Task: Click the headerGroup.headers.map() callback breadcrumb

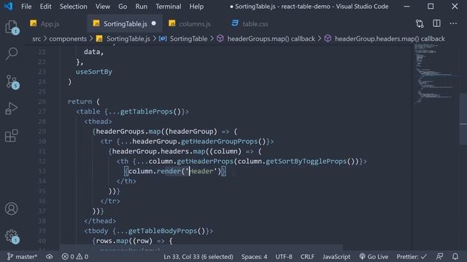Action: pos(390,39)
